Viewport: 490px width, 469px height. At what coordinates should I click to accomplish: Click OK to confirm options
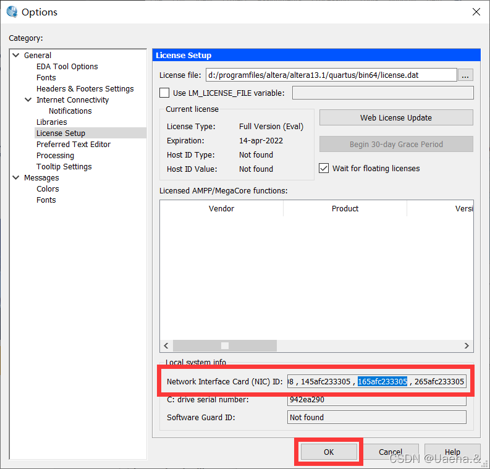click(x=329, y=452)
